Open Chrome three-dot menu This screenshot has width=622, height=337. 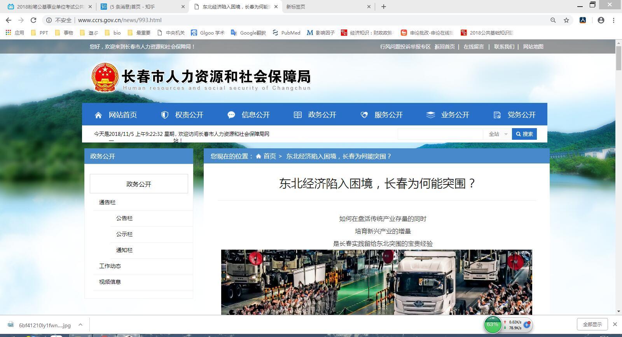pyautogui.click(x=614, y=20)
